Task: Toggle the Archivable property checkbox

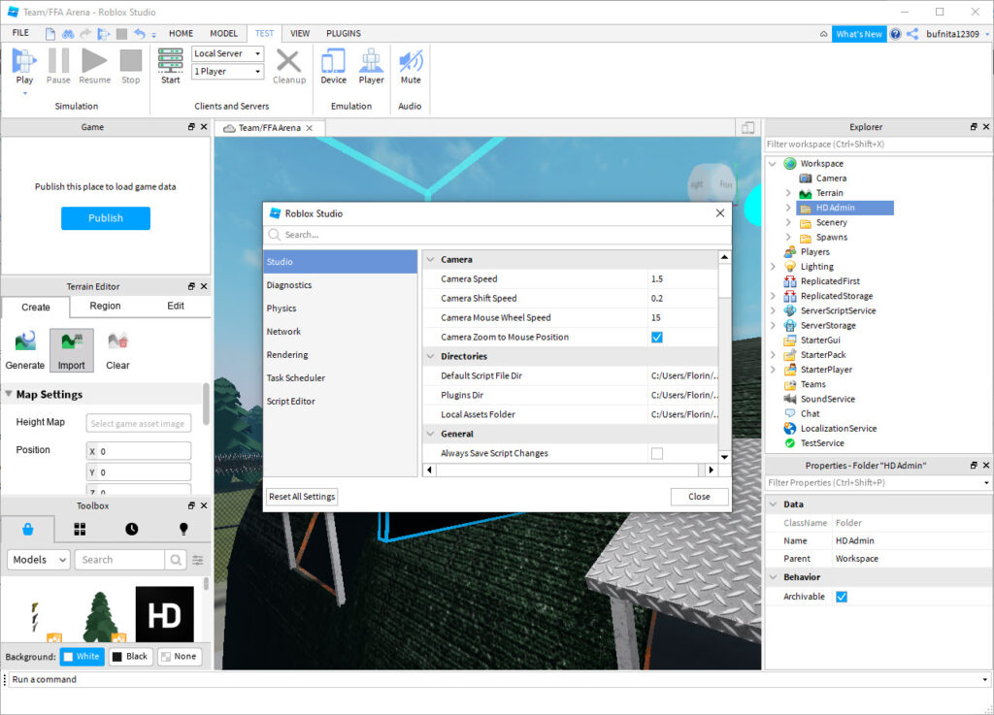Action: [x=842, y=597]
